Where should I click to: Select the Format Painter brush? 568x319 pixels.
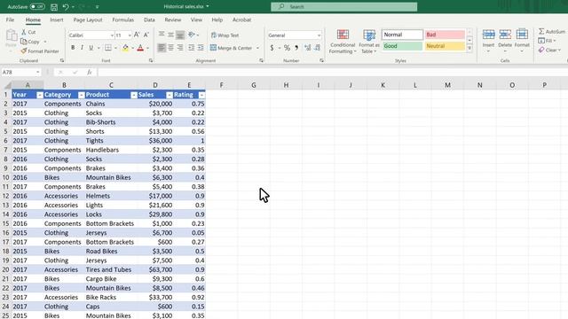coord(24,51)
